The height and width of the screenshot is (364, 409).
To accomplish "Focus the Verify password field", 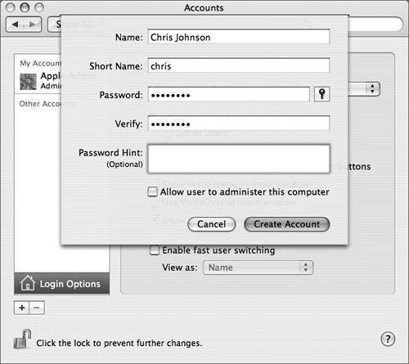I will (x=239, y=124).
